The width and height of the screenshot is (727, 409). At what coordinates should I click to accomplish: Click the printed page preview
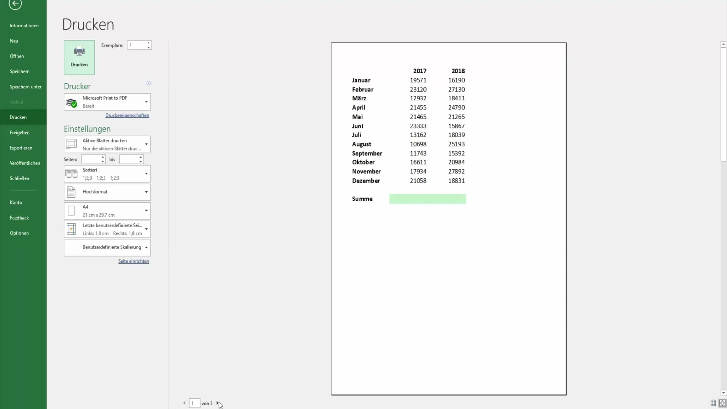click(x=449, y=219)
